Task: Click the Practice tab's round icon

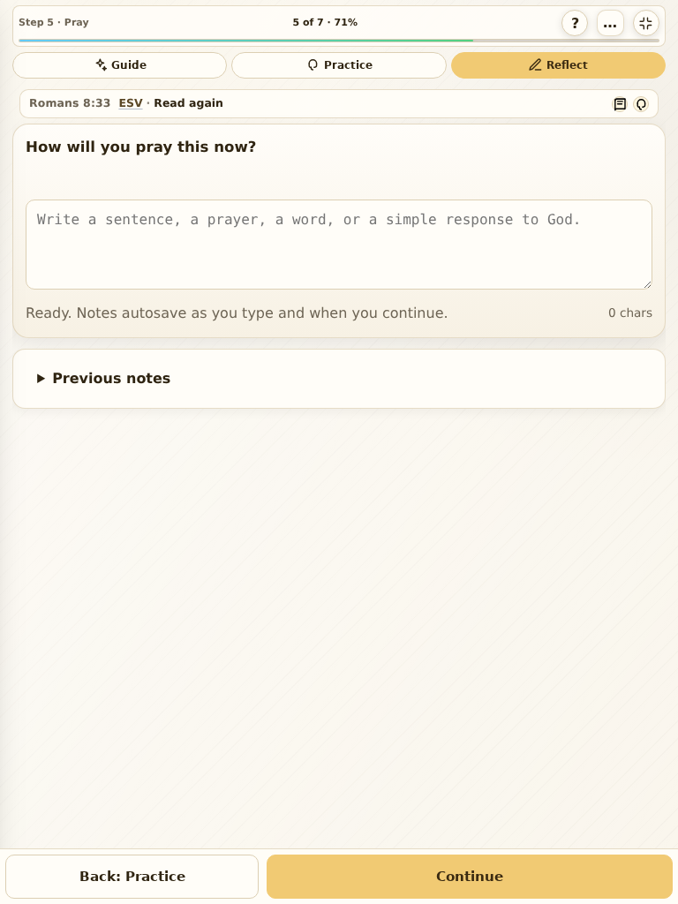Action: point(313,65)
